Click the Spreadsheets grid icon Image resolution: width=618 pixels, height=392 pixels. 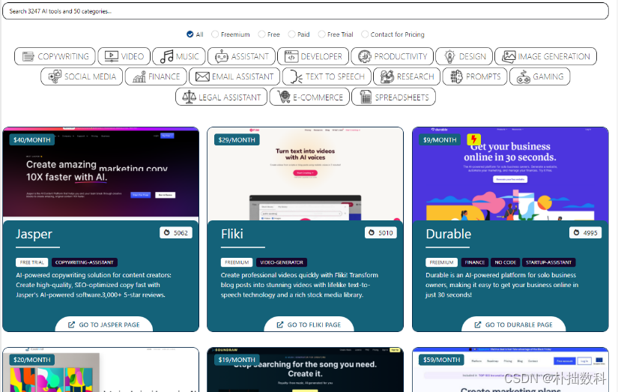[366, 97]
